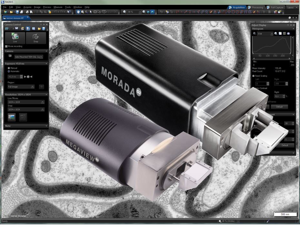
Task: Open the Tools menu
Action: [x=68, y=7]
